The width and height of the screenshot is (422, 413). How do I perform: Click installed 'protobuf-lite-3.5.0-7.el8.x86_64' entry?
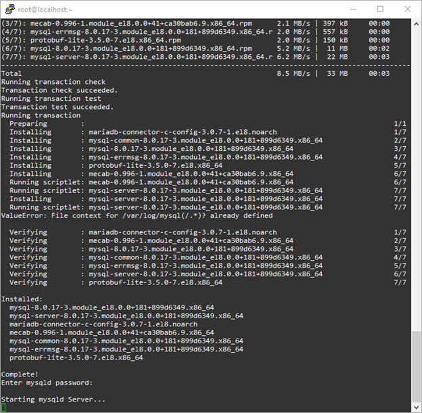76,357
